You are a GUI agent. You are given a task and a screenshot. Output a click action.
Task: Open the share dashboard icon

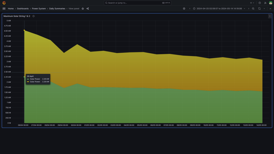tap(88, 8)
